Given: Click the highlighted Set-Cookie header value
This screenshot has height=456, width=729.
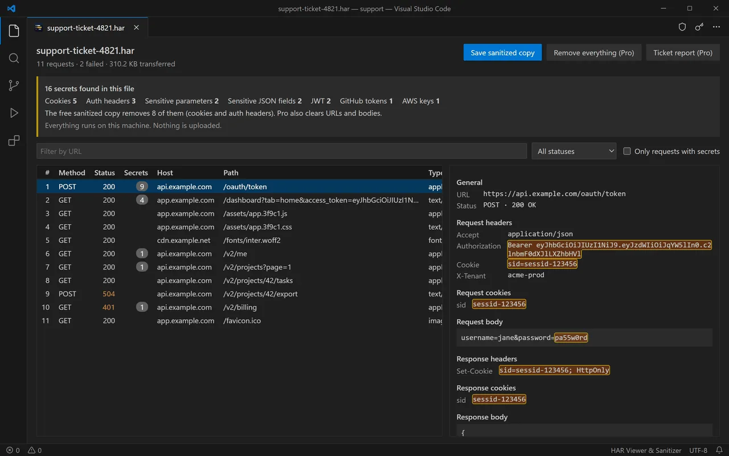Looking at the screenshot, I should 554,370.
